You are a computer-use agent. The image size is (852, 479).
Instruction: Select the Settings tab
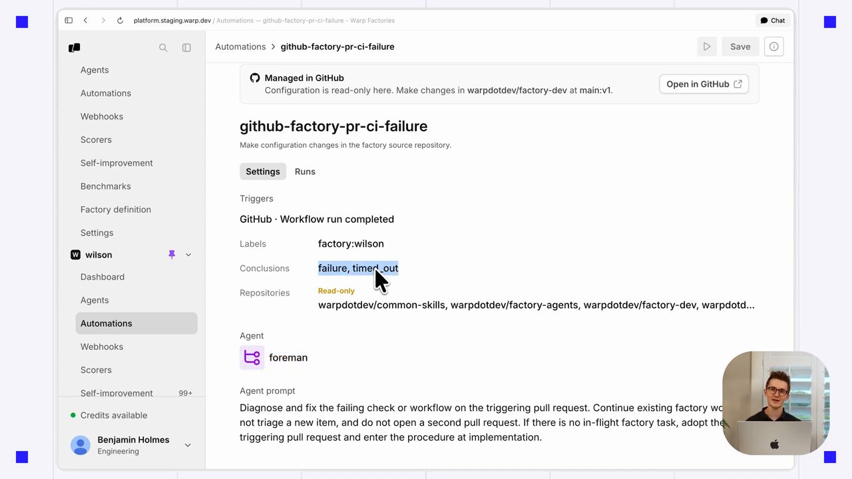click(x=263, y=172)
